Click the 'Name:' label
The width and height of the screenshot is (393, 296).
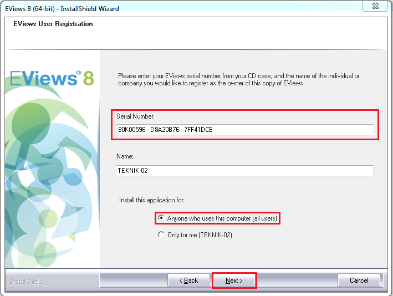click(125, 156)
